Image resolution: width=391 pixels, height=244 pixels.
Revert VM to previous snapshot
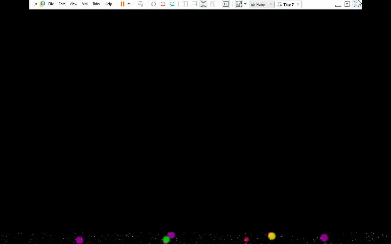163,4
